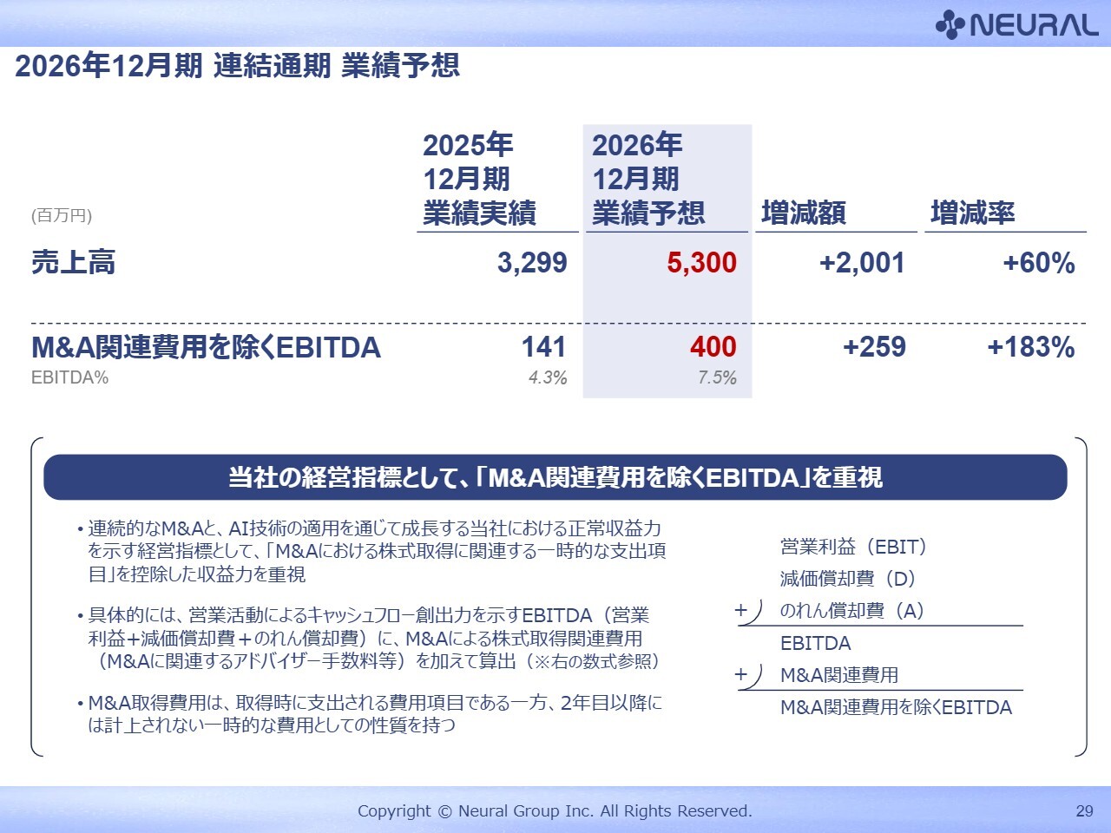The width and height of the screenshot is (1111, 833).
Task: Click the page number 29
Action: point(1084,810)
